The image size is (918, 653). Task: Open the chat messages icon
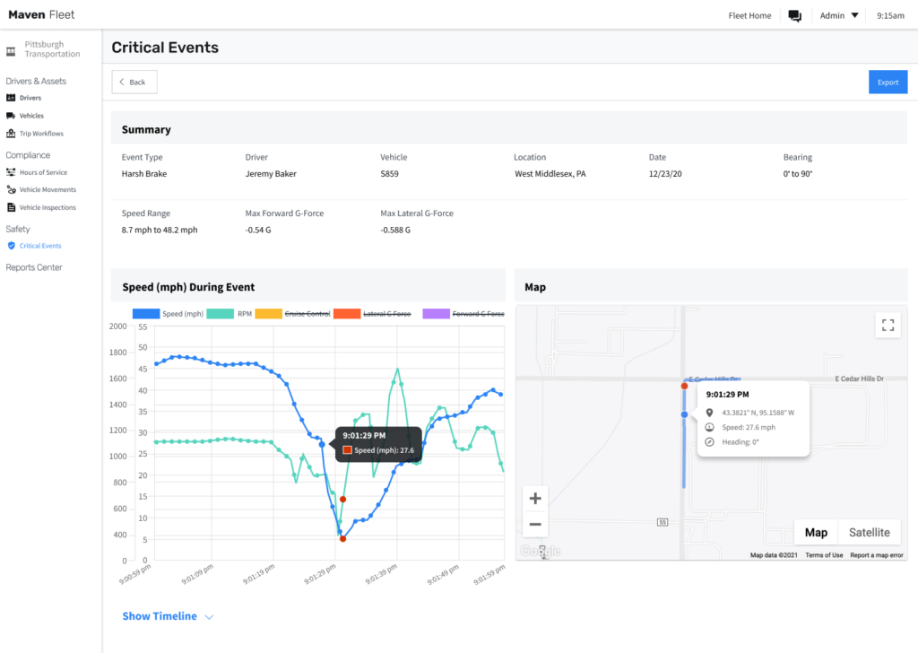(x=794, y=16)
